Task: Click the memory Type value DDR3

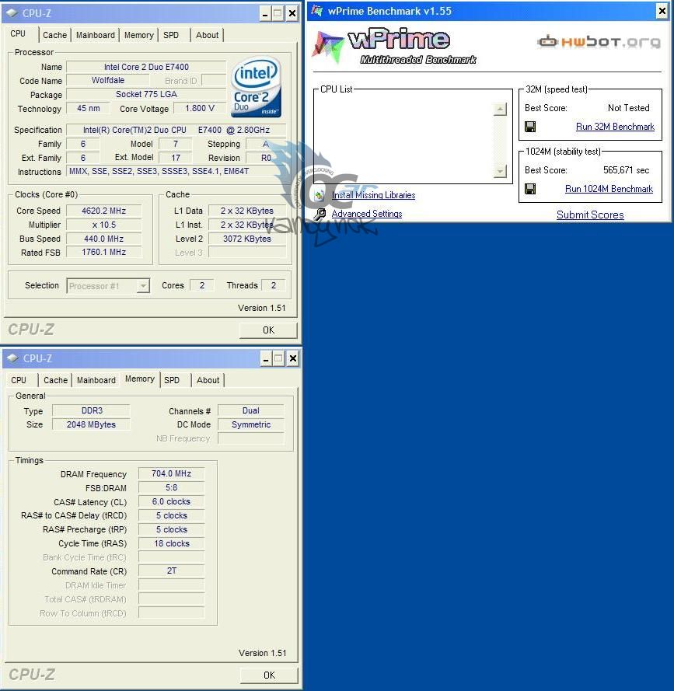Action: [x=91, y=410]
